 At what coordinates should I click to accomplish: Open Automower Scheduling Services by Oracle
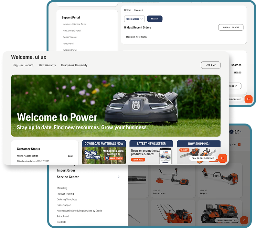(80, 211)
